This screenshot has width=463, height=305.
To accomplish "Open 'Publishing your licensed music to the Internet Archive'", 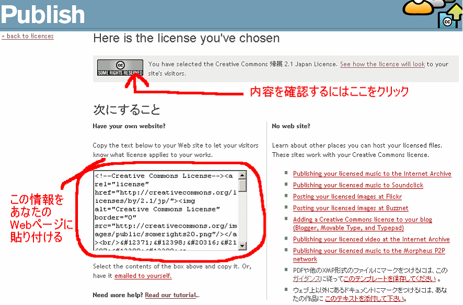I will (x=372, y=174).
